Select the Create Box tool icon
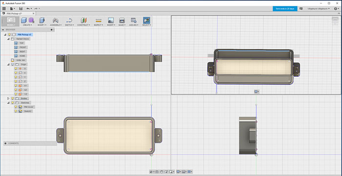Viewport: 342px width, 176px height. point(24,20)
